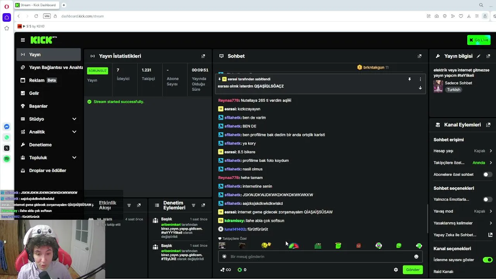Click the Sadece Sohbet category thumbnail
Viewport: 496px width, 279px height.
tap(438, 86)
